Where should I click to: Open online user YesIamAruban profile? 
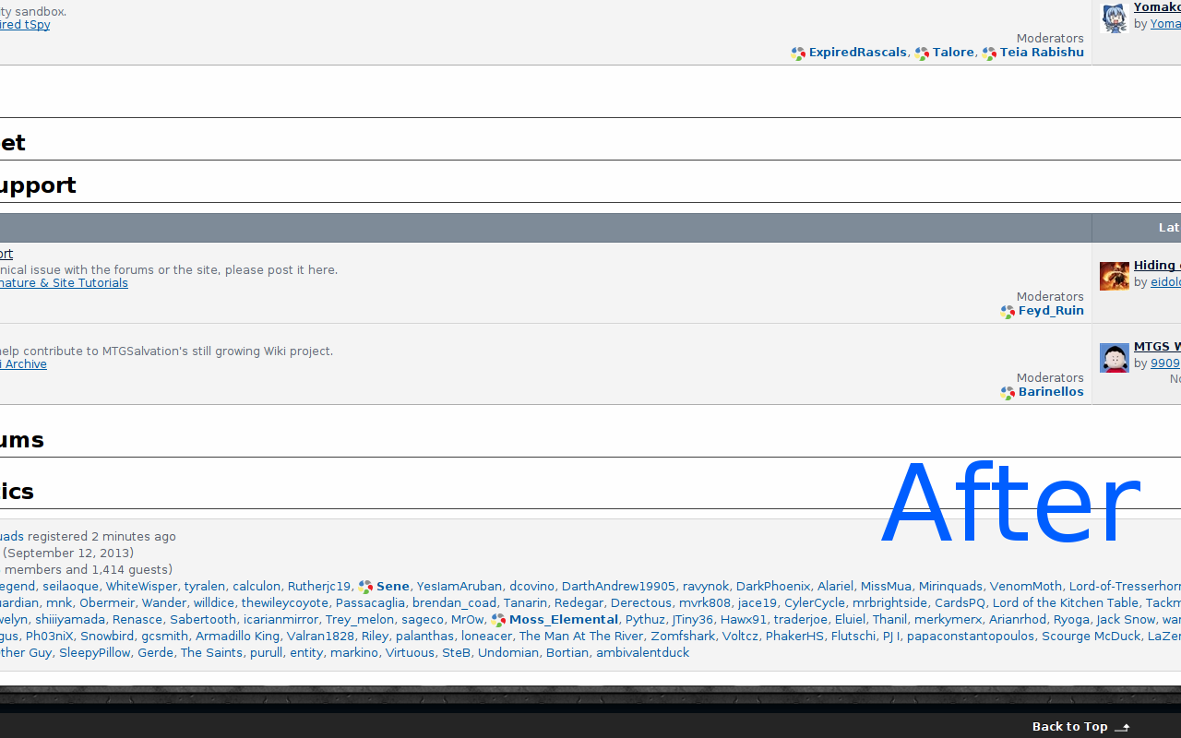[x=459, y=587]
